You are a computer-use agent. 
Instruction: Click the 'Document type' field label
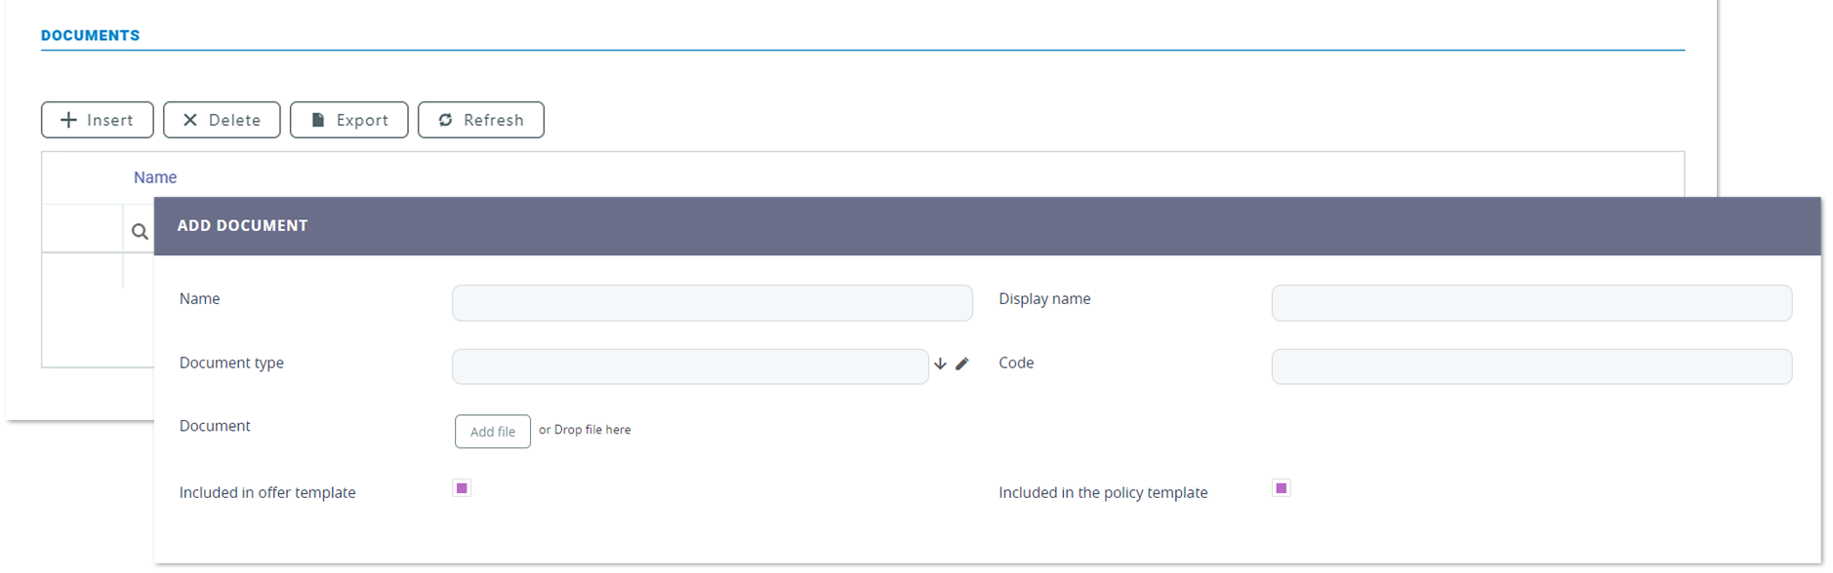231,363
